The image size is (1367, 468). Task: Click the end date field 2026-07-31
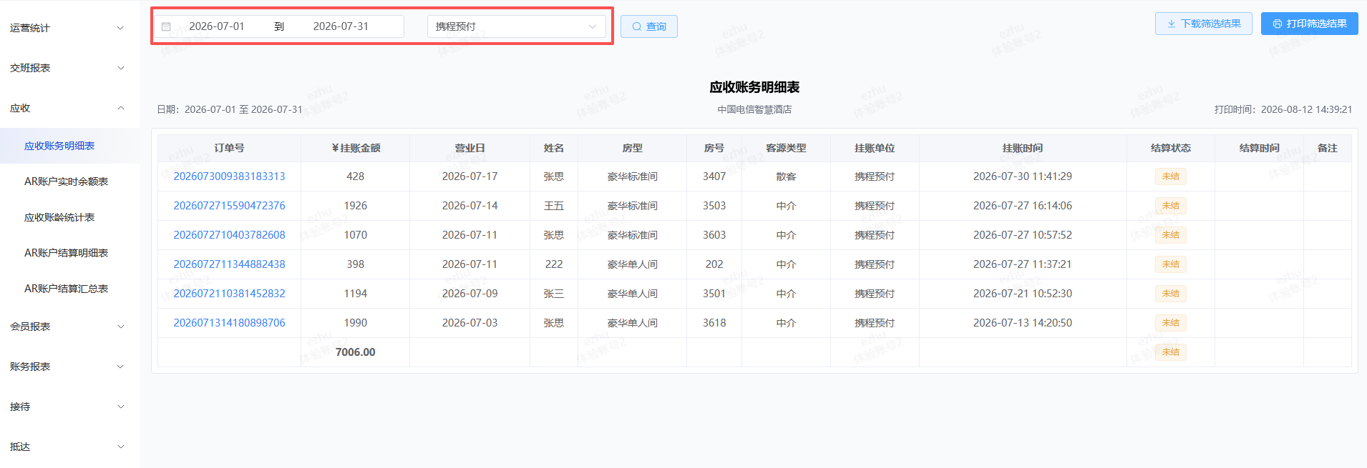[341, 26]
